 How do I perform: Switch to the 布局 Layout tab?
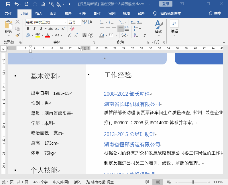68,13
